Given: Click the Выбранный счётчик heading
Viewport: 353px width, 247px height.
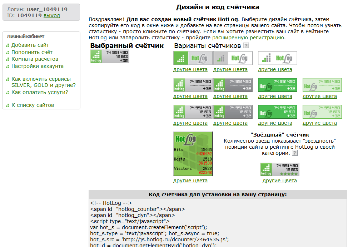Looking at the screenshot, I should coord(127,46).
